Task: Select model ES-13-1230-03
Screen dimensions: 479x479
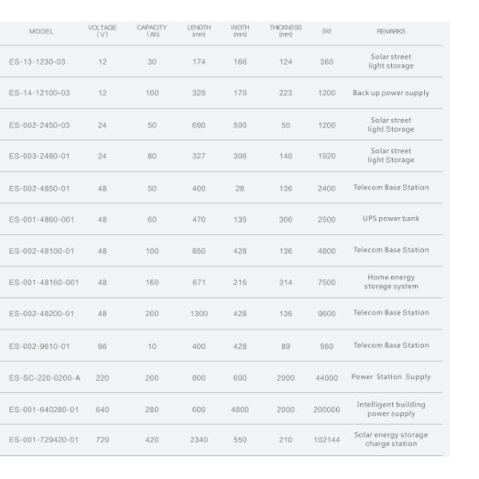Action: [41, 61]
